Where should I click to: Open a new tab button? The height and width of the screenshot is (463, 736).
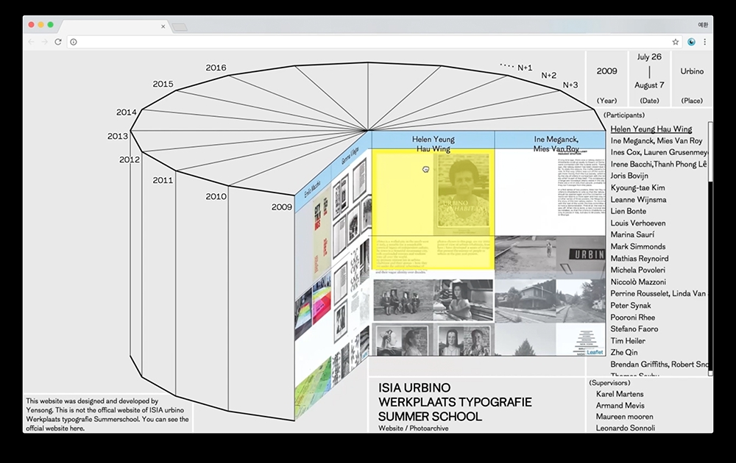tap(180, 27)
